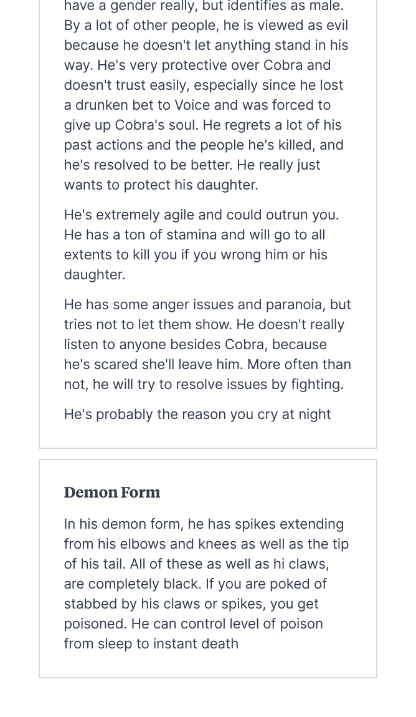
Task: Click the line beginning "give up Cobra's soul"
Action: 202,125
